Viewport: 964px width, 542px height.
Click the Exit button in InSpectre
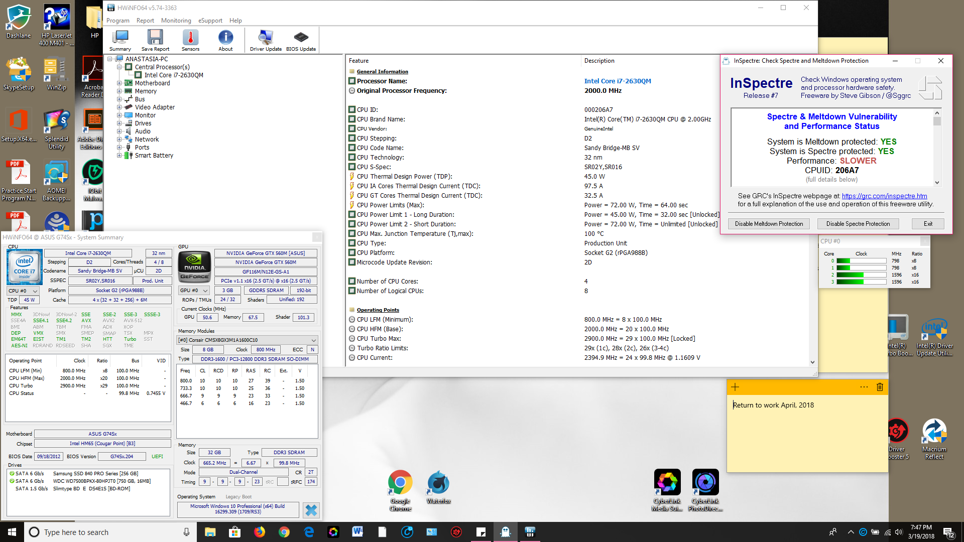[928, 224]
